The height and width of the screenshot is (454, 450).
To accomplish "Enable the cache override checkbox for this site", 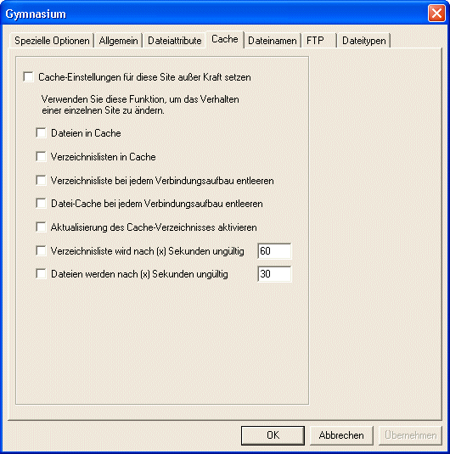I will pos(28,77).
